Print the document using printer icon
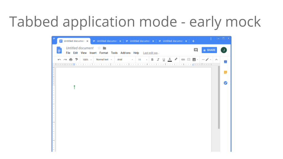The width and height of the screenshot is (283, 159). point(71,59)
